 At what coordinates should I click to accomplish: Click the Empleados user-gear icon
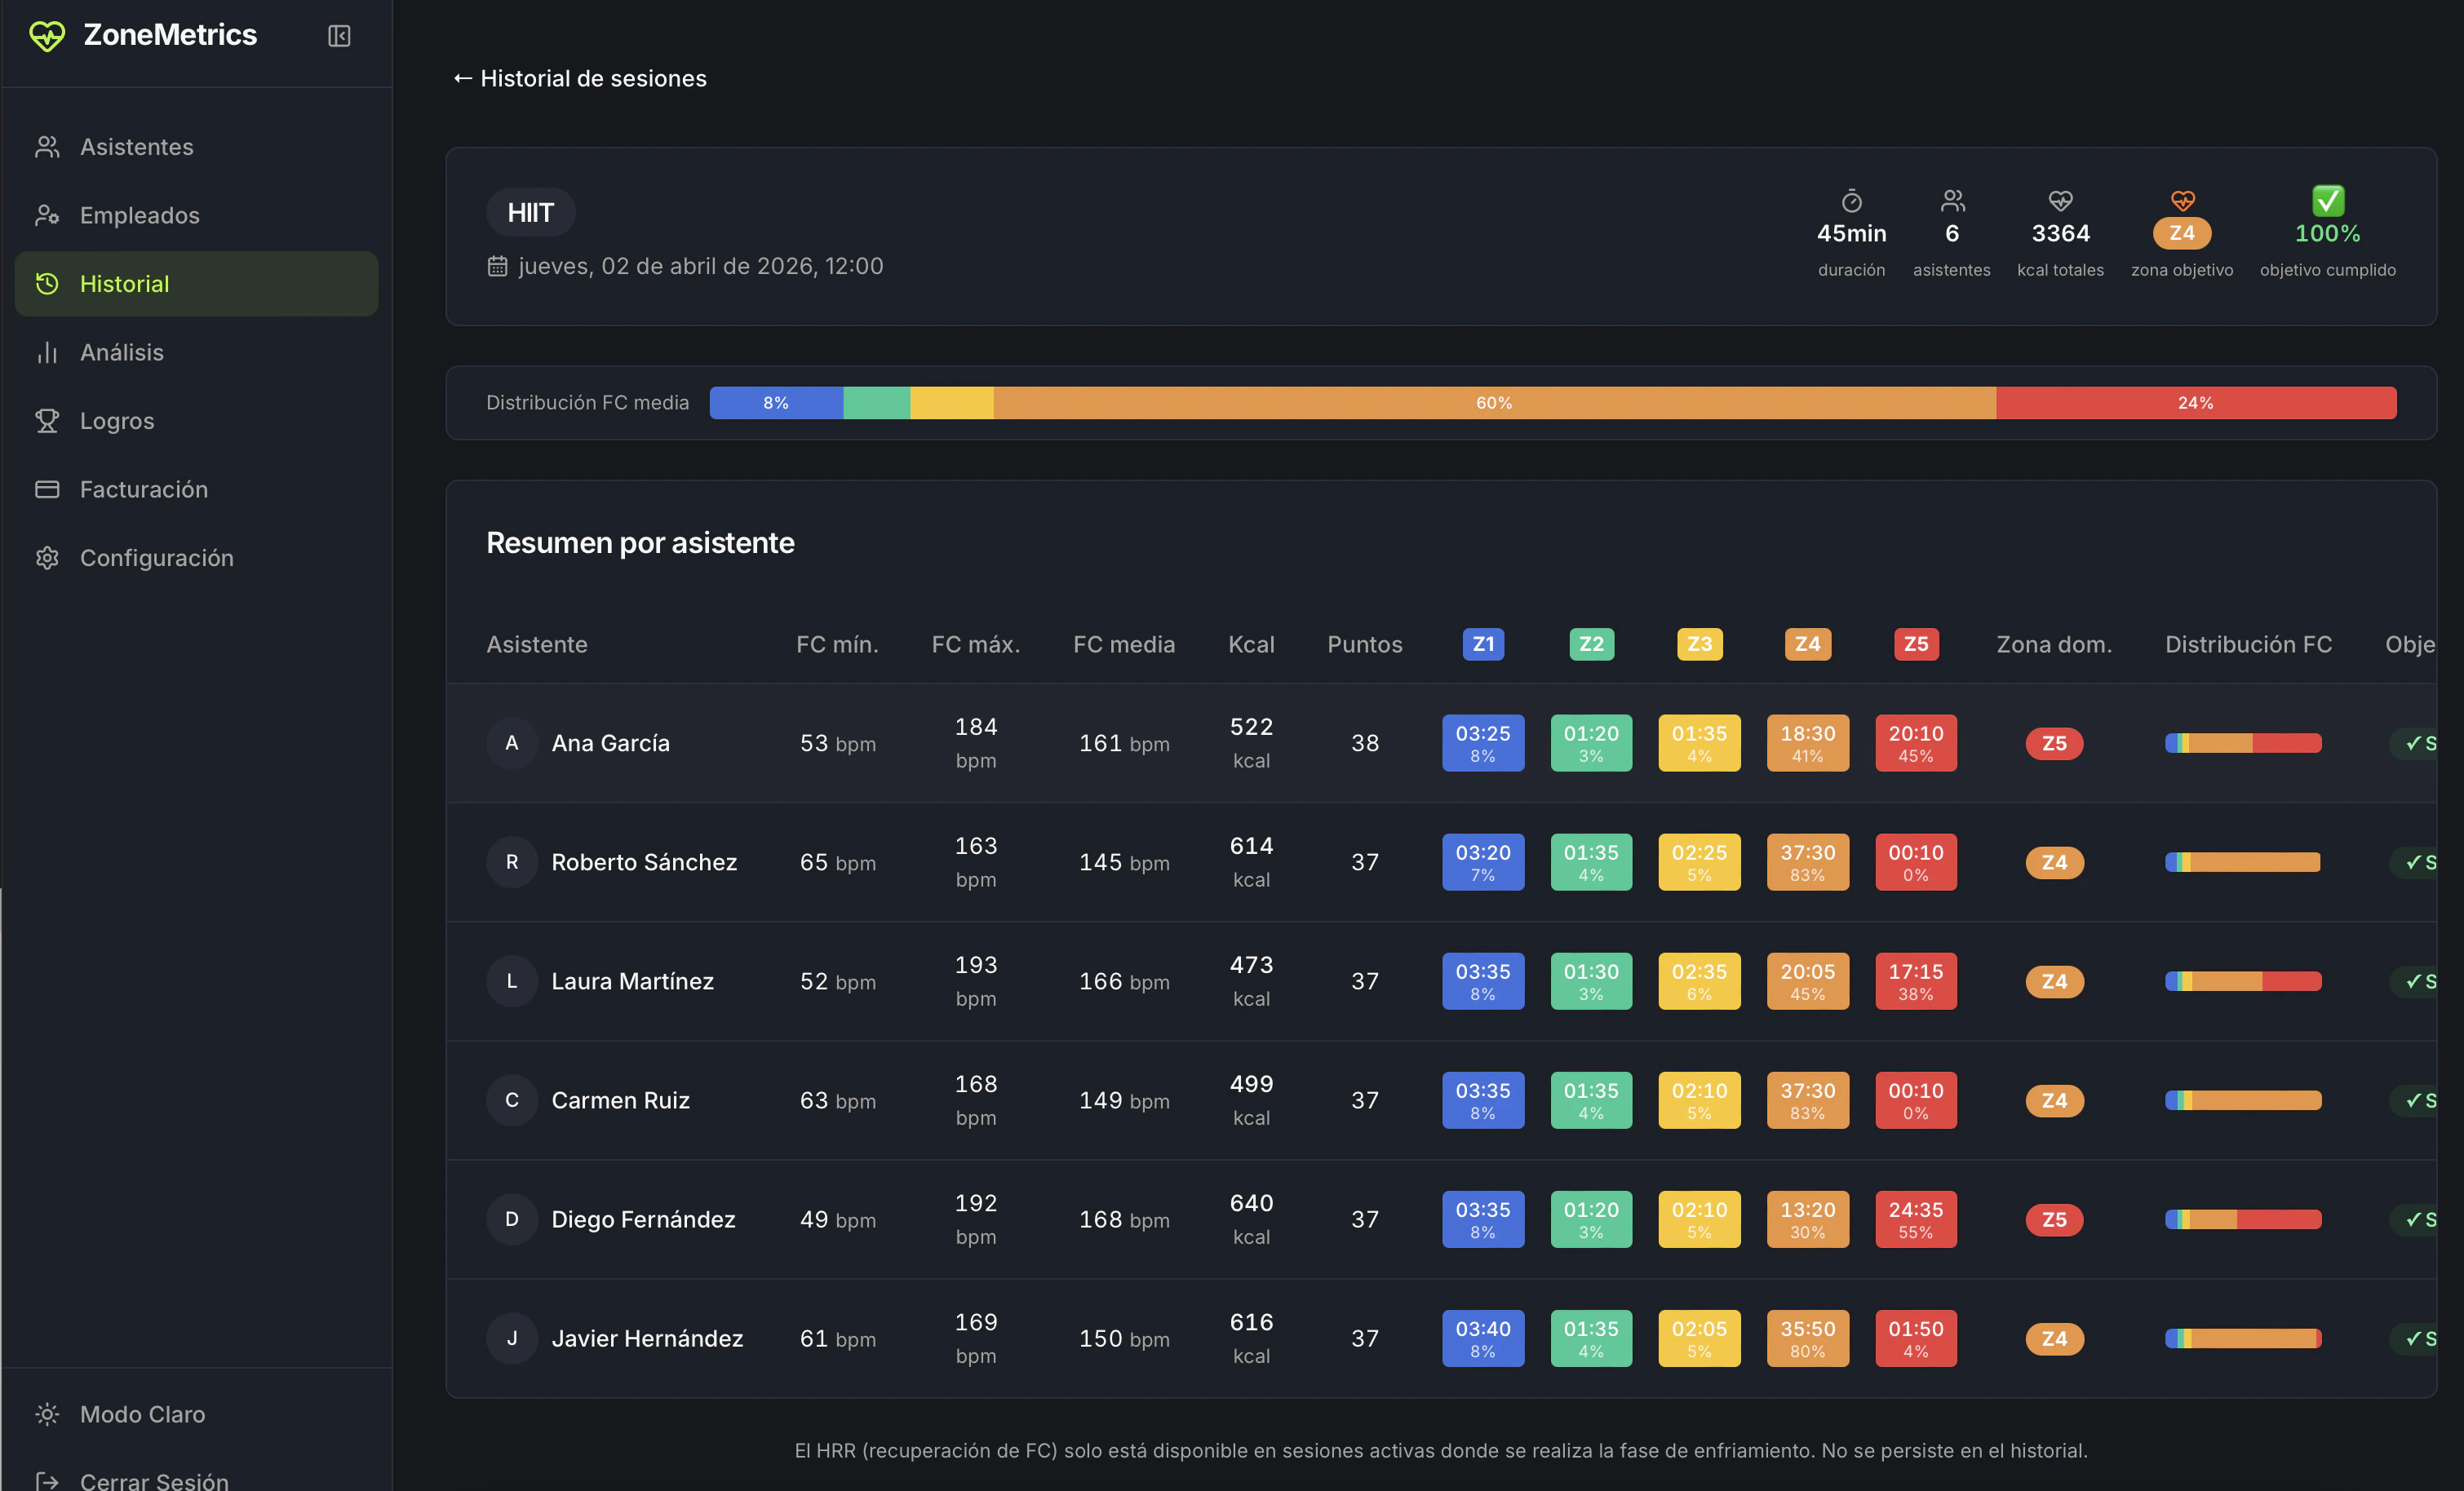pos(47,215)
